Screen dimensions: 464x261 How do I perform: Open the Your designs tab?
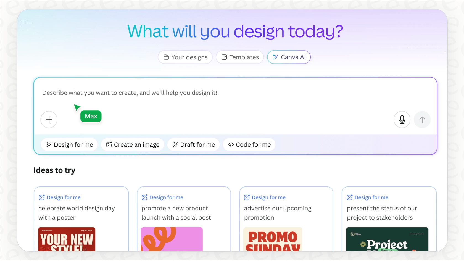[x=185, y=57]
